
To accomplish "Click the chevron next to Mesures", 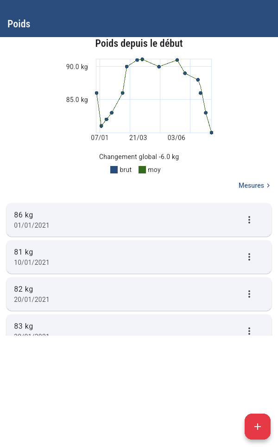I will pos(268,185).
